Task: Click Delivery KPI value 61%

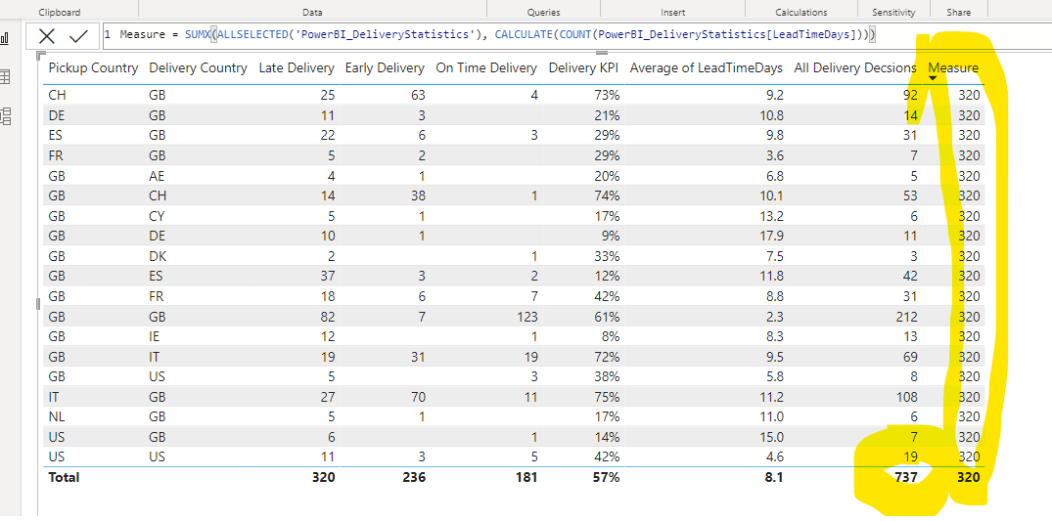Action: [x=607, y=316]
